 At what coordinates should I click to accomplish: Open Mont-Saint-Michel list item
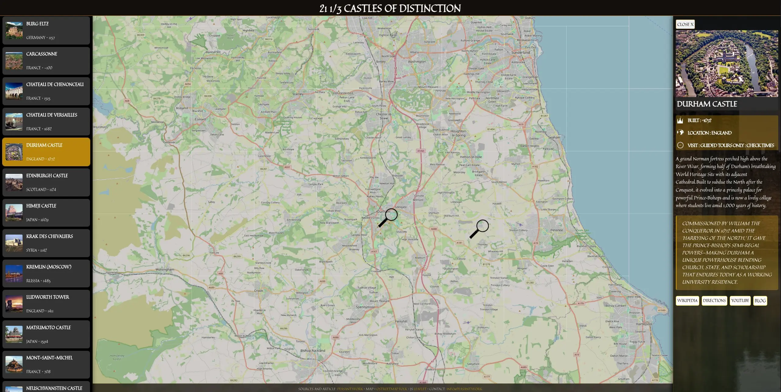pos(46,365)
